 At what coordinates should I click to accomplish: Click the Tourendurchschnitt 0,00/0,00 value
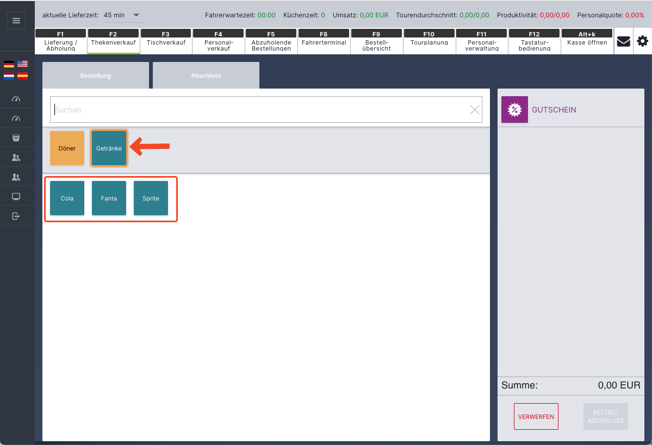pos(474,15)
